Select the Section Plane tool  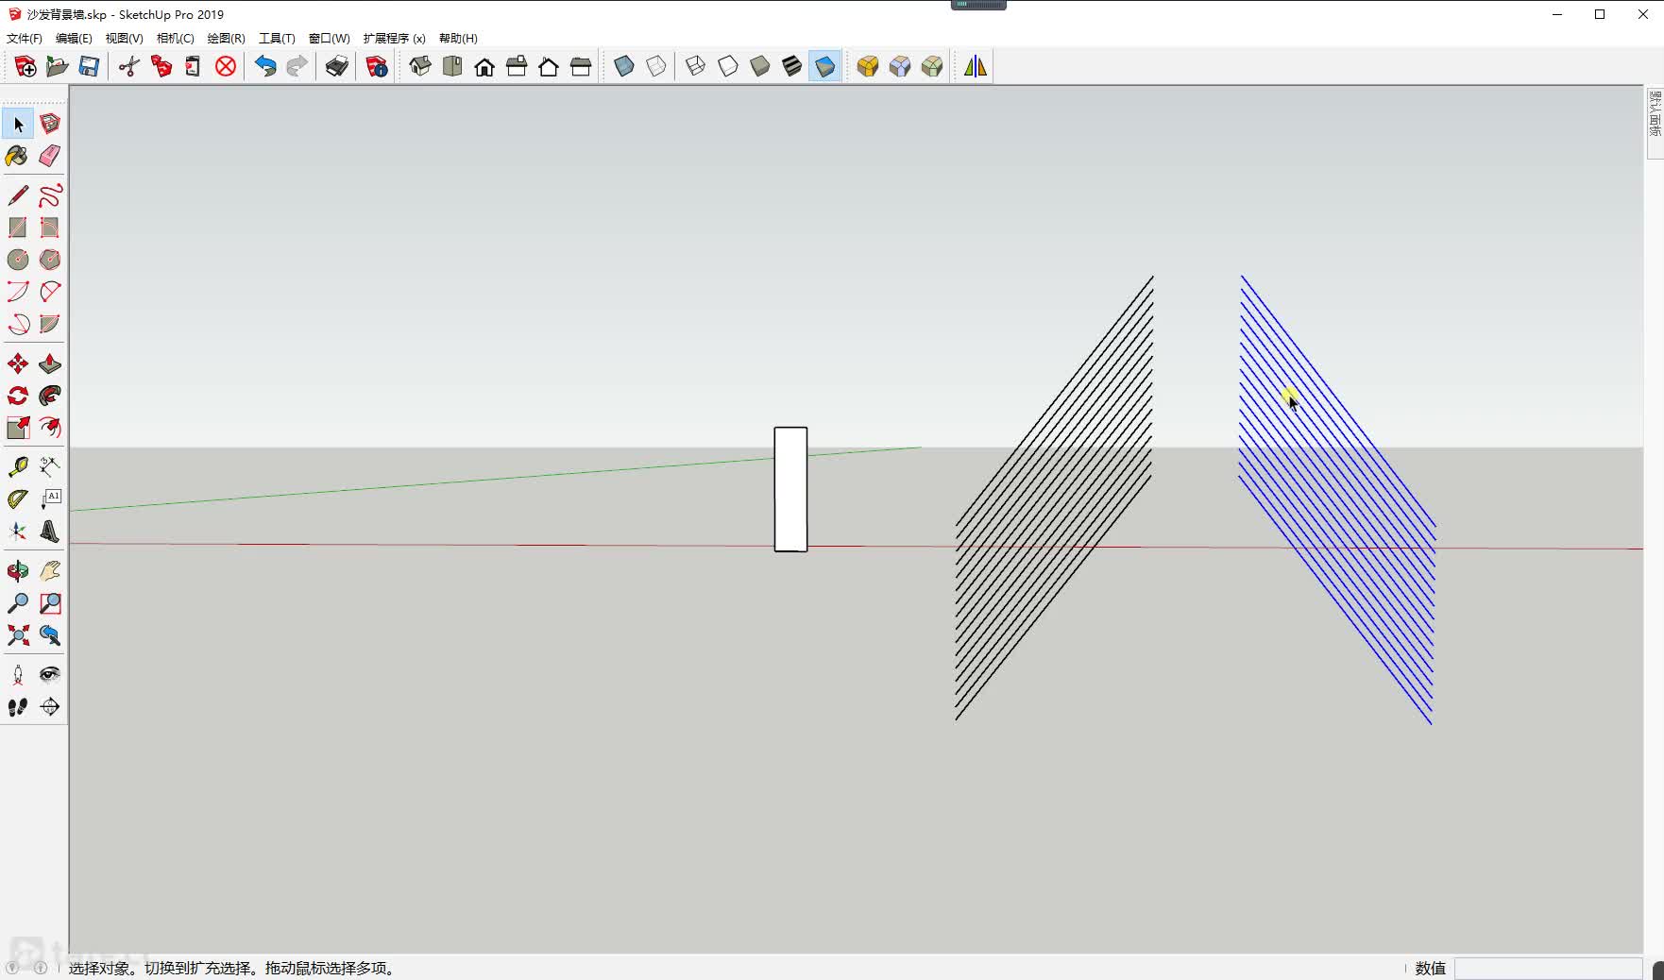tap(50, 707)
